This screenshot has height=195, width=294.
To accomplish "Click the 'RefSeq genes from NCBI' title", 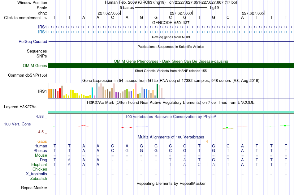I will pyautogui.click(x=171, y=37).
